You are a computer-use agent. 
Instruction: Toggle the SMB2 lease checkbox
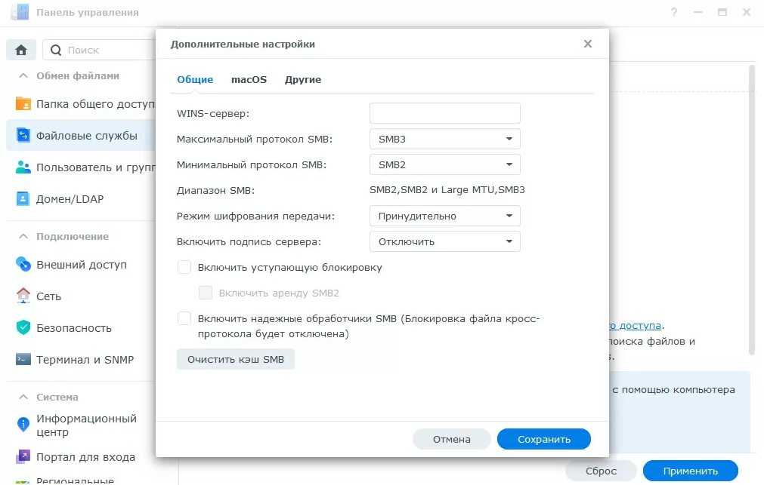pyautogui.click(x=206, y=293)
